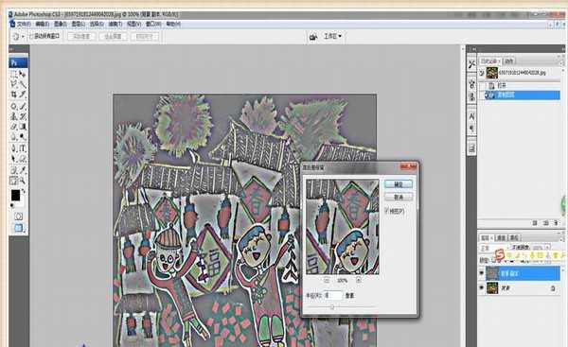
Task: Click the Cancel button in filter dialog
Action: (x=399, y=197)
